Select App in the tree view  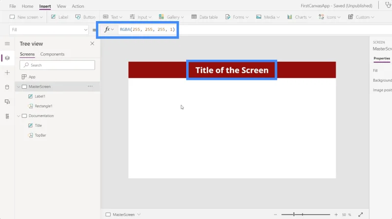tap(32, 77)
